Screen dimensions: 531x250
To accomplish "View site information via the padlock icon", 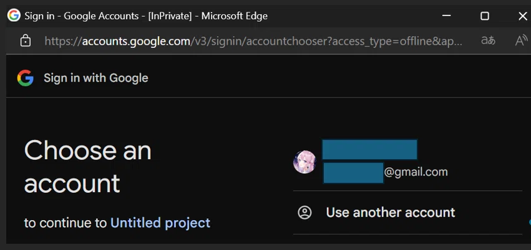I will [26, 41].
